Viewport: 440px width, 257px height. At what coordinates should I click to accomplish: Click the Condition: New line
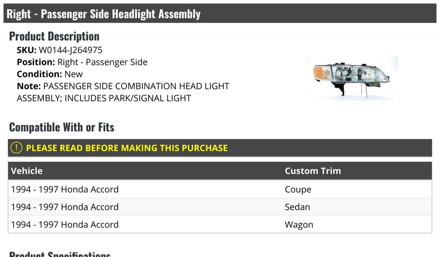[50, 74]
